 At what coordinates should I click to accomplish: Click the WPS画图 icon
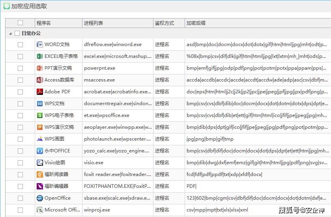pos(39,139)
